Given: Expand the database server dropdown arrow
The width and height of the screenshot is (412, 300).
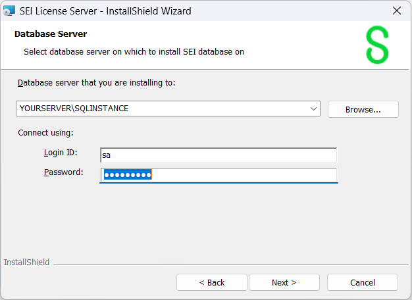Looking at the screenshot, I should [x=313, y=109].
